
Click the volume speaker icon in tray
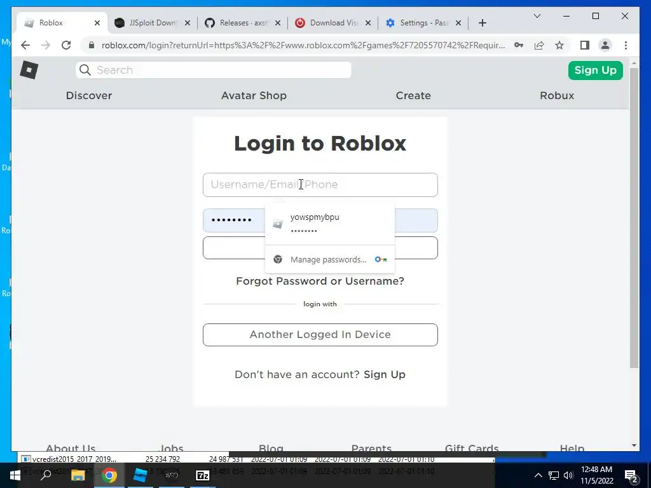pyautogui.click(x=568, y=475)
